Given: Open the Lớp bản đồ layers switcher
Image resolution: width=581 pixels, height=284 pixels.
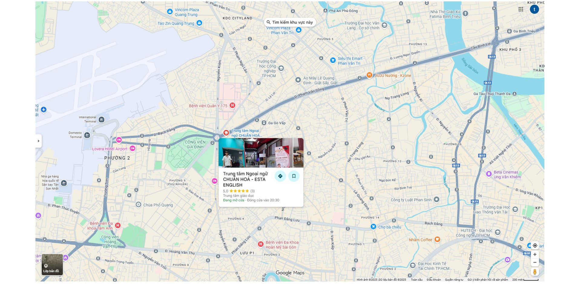Looking at the screenshot, I should coord(52,265).
